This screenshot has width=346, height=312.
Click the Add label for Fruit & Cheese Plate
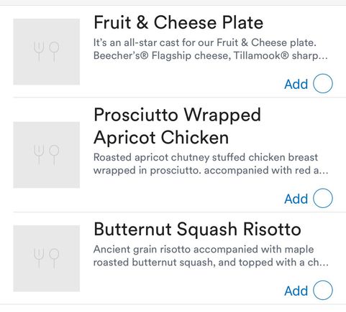tap(296, 85)
